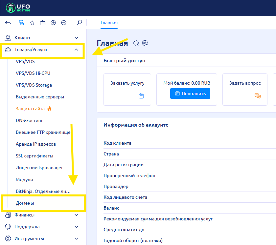
Task: Click the menu tree icon in the toolbar
Action: (22, 23)
